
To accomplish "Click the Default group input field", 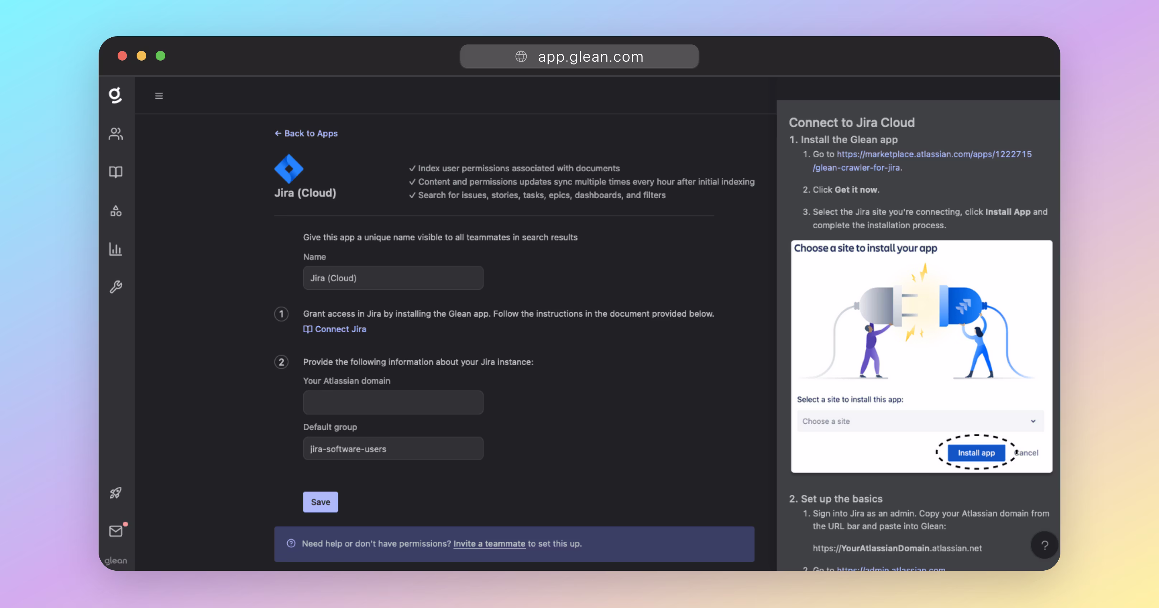I will tap(393, 449).
